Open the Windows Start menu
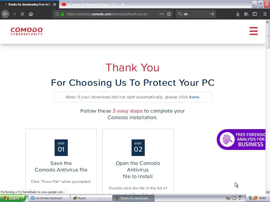This screenshot has width=270, height=202. tap(13, 198)
